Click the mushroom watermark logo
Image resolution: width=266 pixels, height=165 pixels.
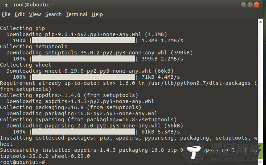tap(193, 152)
